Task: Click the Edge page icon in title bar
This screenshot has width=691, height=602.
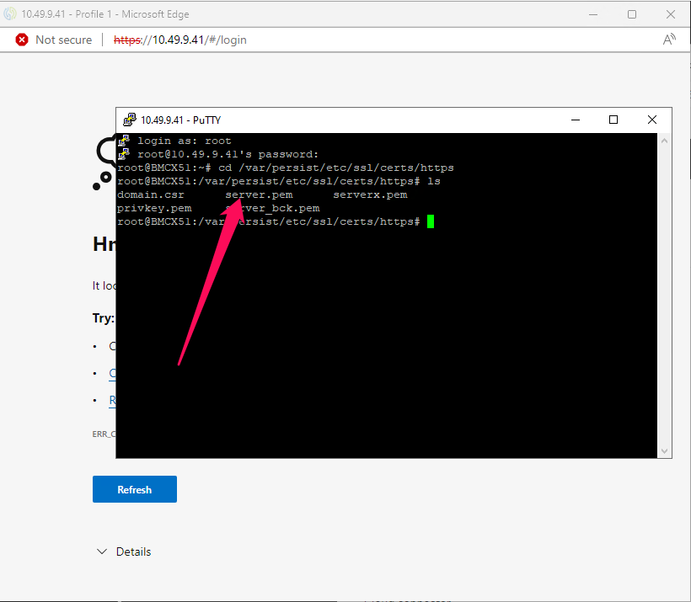Action: tap(9, 14)
